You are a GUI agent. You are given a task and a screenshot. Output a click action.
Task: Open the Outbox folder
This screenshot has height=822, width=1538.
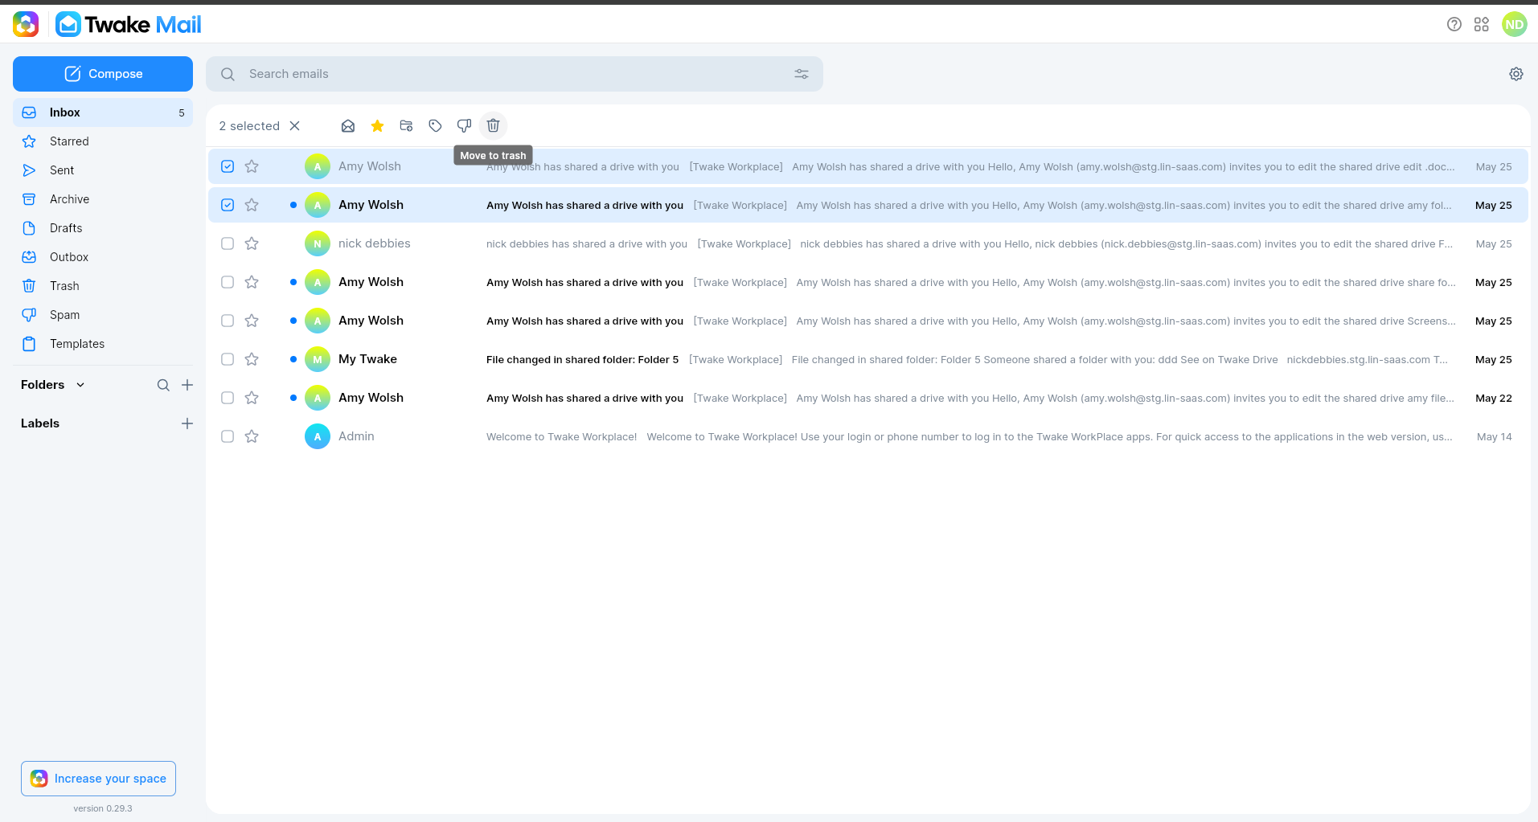pos(103,257)
